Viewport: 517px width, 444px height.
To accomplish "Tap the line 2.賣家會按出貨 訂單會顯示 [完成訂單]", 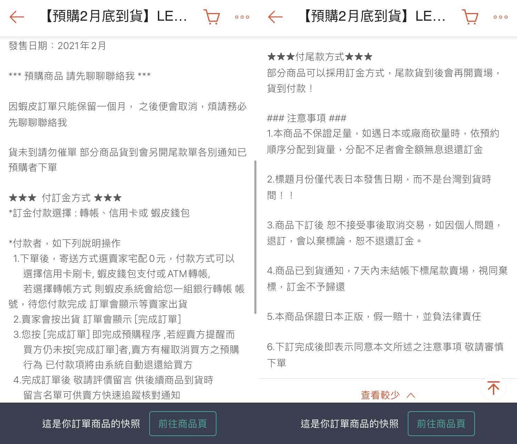I will click(x=97, y=319).
